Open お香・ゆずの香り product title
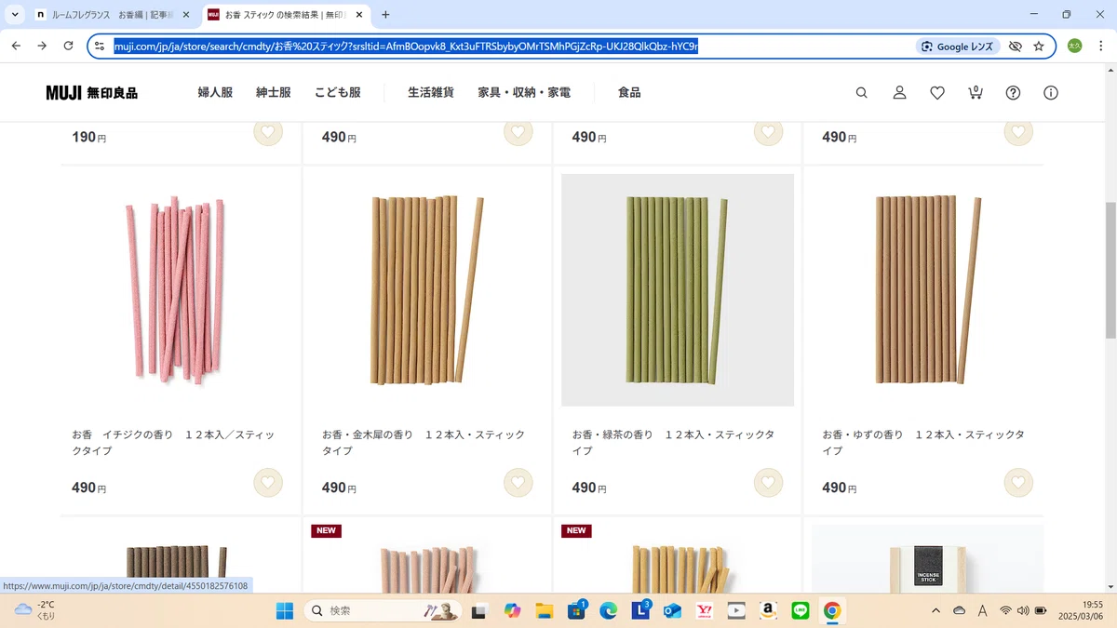This screenshot has height=628, width=1117. (923, 443)
